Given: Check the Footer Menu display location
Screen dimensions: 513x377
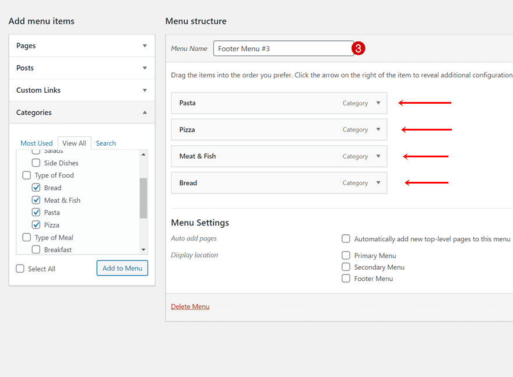Looking at the screenshot, I should pyautogui.click(x=346, y=279).
